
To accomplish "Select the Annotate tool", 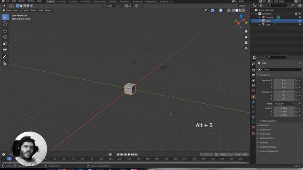I will click(5, 57).
